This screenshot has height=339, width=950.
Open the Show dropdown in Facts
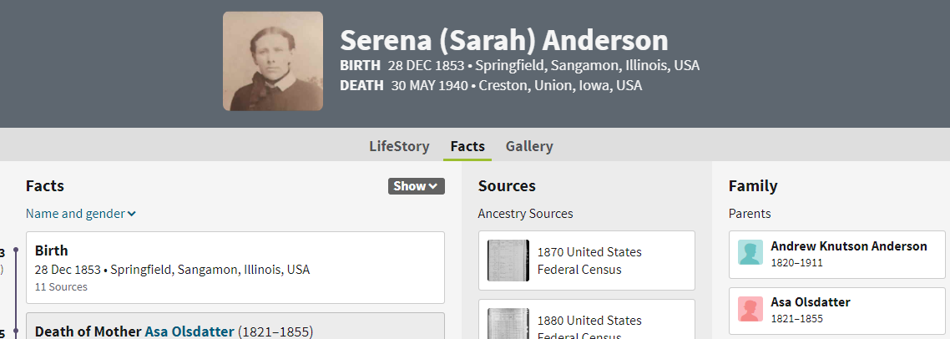pos(417,186)
